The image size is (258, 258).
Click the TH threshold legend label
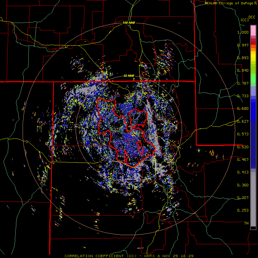click(246, 223)
